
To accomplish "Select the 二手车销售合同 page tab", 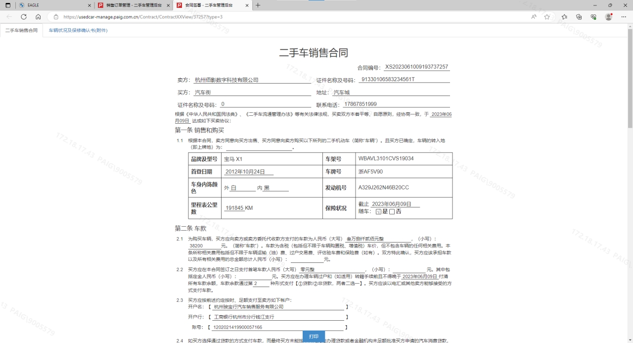I will [x=21, y=31].
